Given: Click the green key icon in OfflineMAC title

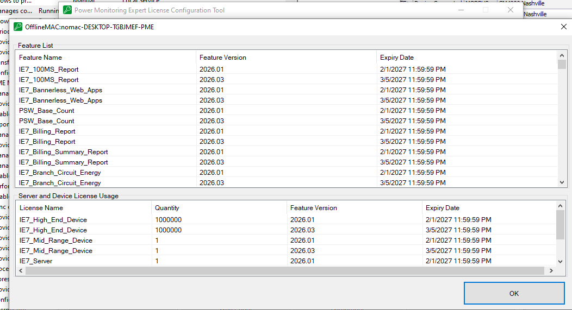Looking at the screenshot, I should click(x=18, y=27).
